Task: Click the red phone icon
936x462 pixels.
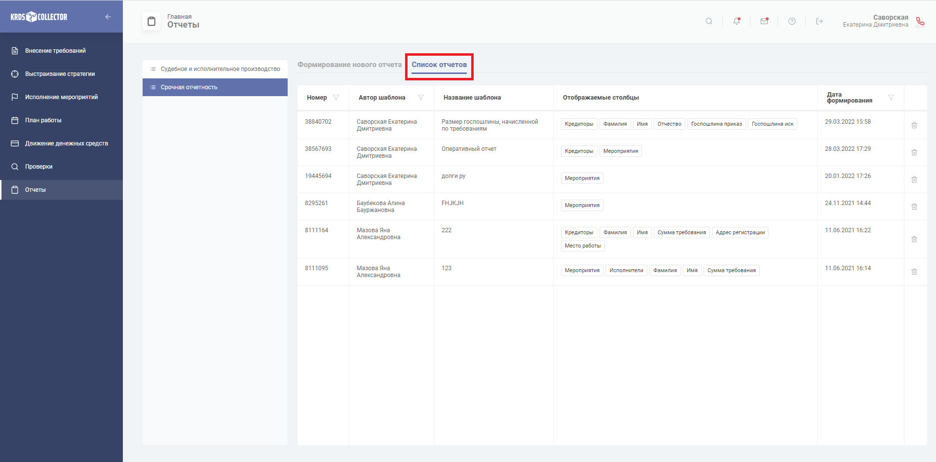Action: [920, 21]
